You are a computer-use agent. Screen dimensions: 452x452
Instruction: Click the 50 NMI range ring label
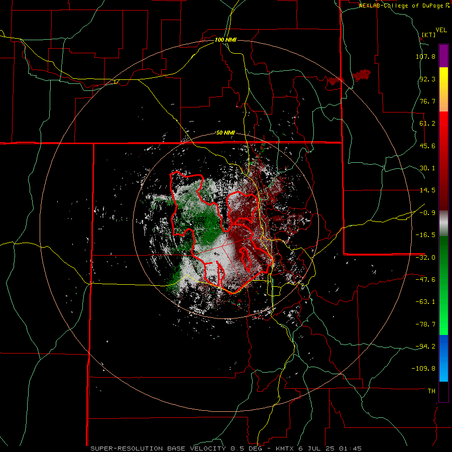tap(225, 133)
